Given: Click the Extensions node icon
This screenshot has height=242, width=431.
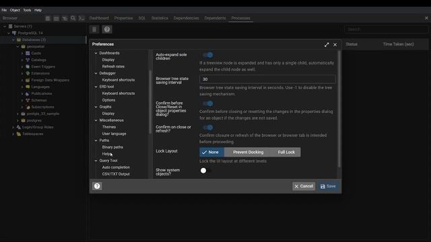Looking at the screenshot, I should coord(28,73).
